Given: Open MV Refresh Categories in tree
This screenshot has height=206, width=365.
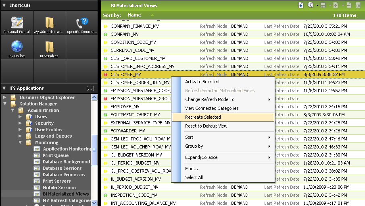Looking at the screenshot, I should 66,200.
